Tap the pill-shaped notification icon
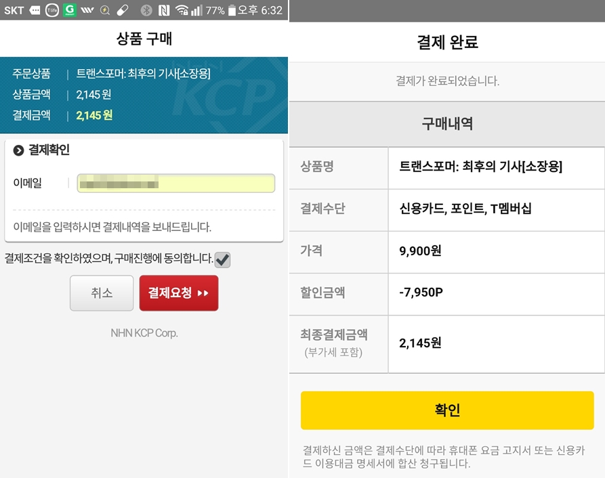 click(x=123, y=10)
